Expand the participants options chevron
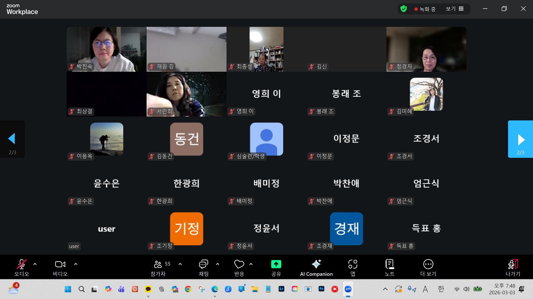Screen dimensions: 533x299 (180, 264)
